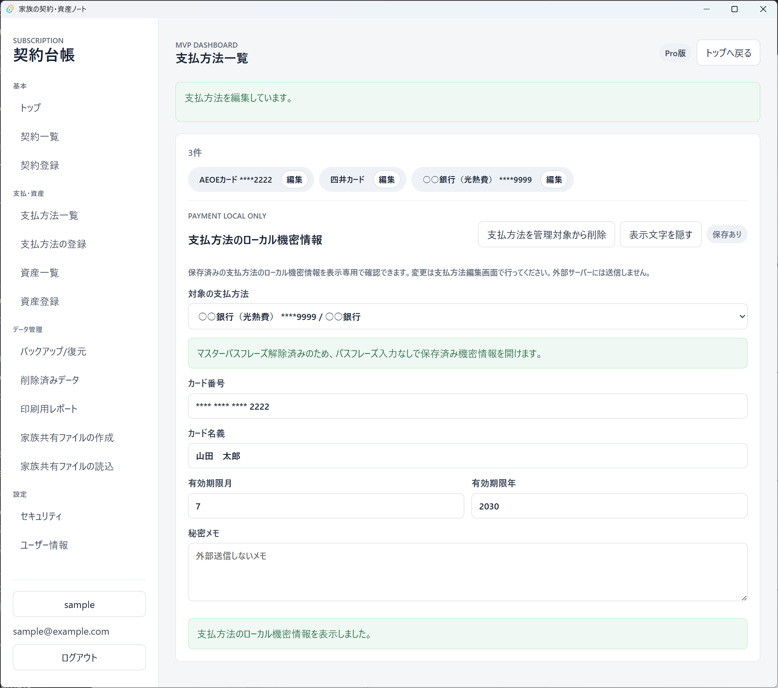Image resolution: width=778 pixels, height=688 pixels.
Task: Click the Pro版 badge
Action: click(675, 53)
